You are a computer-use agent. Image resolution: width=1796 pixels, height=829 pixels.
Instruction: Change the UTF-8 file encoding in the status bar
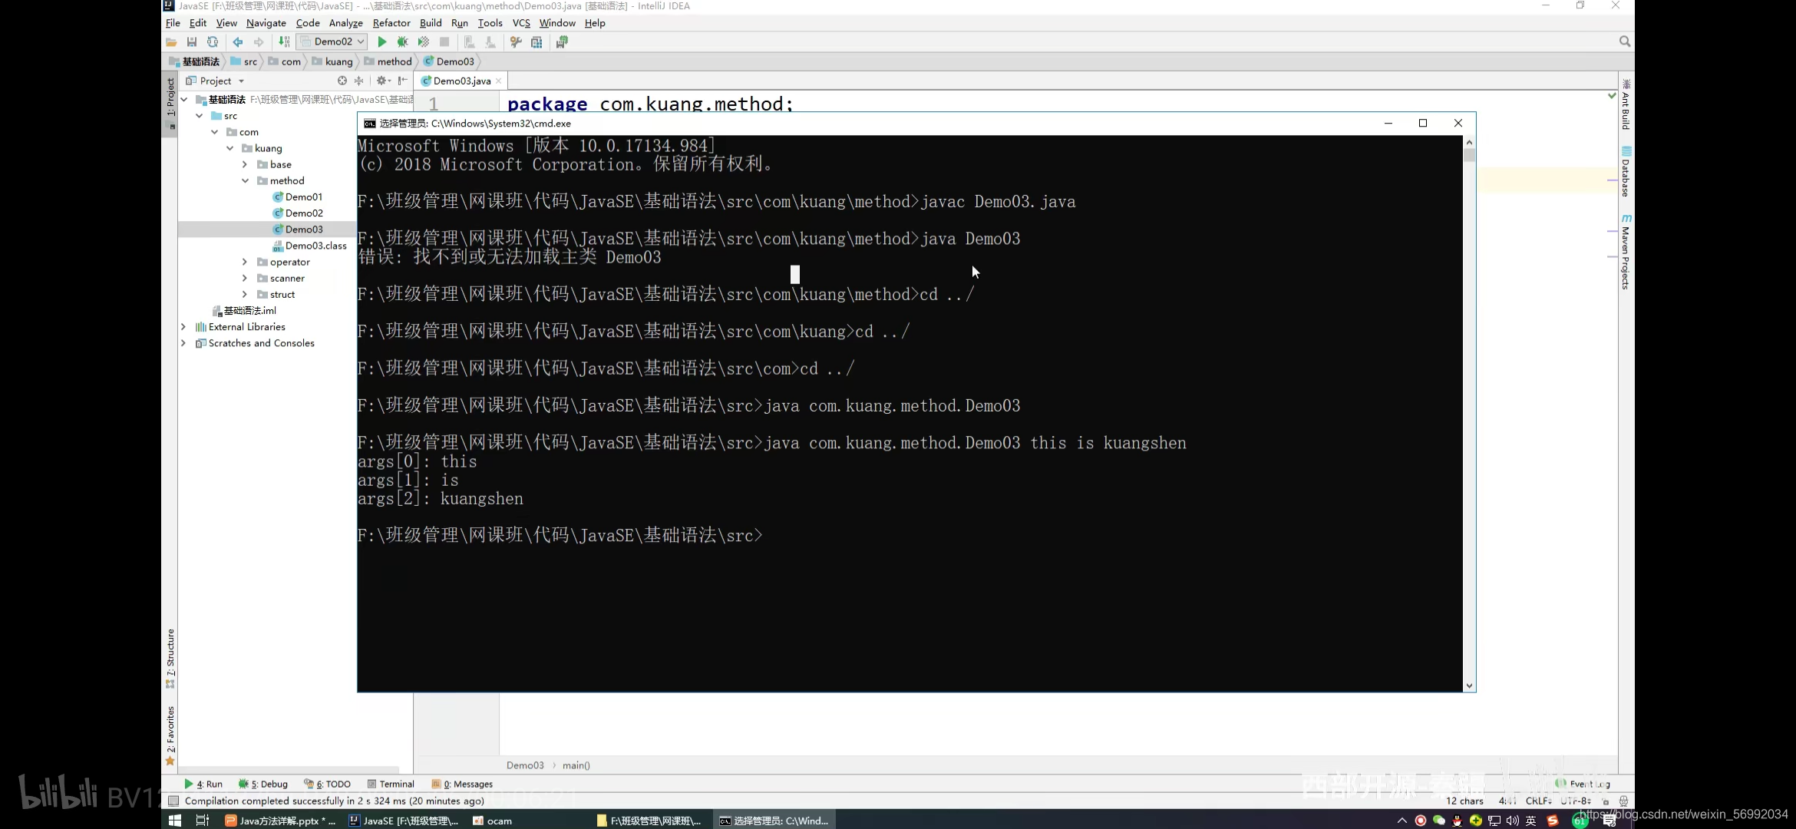coord(1575,801)
